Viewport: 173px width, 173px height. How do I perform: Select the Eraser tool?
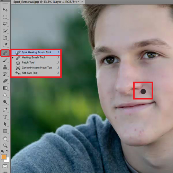click(x=5, y=81)
